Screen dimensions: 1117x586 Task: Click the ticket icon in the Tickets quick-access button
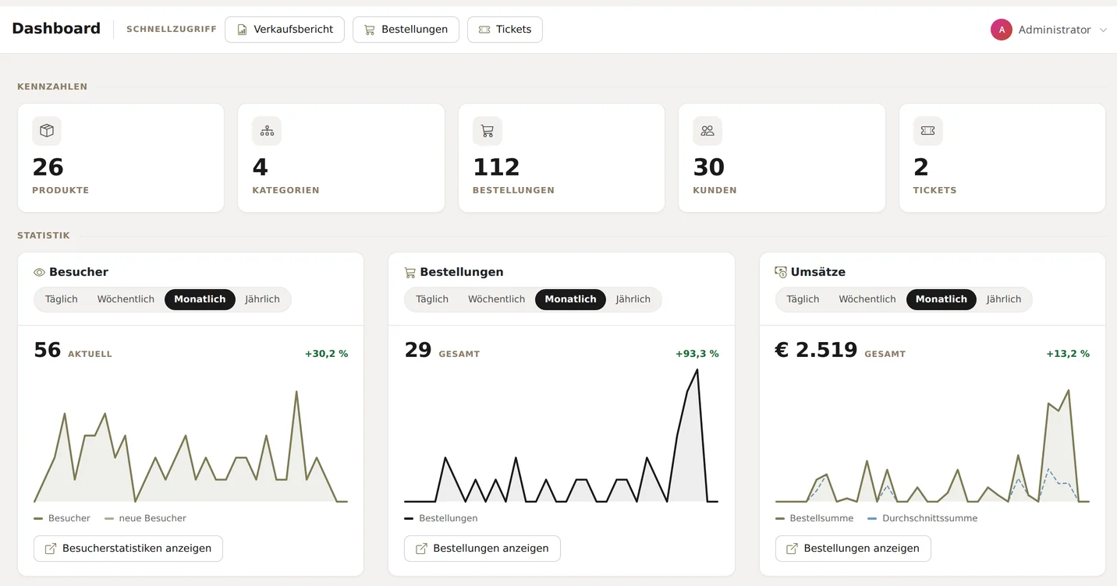coord(484,30)
